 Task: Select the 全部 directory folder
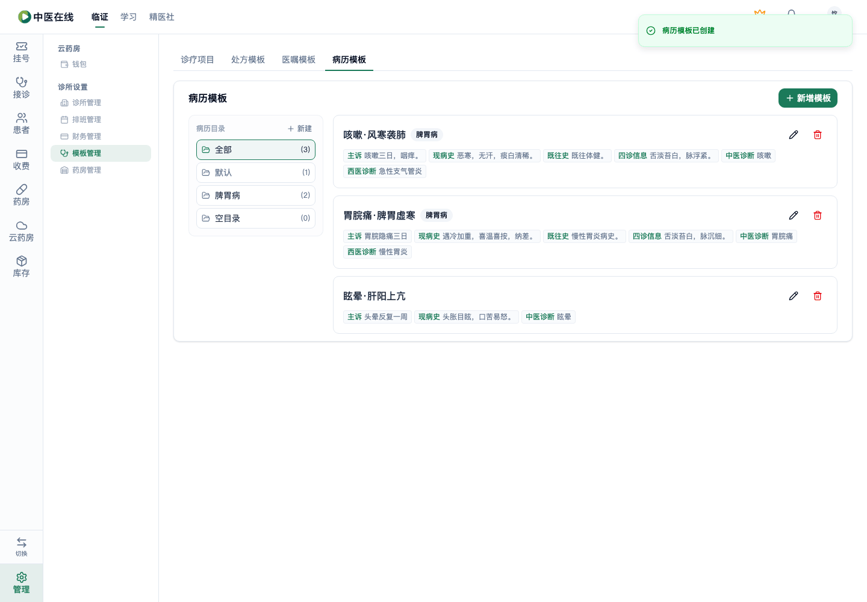[256, 150]
